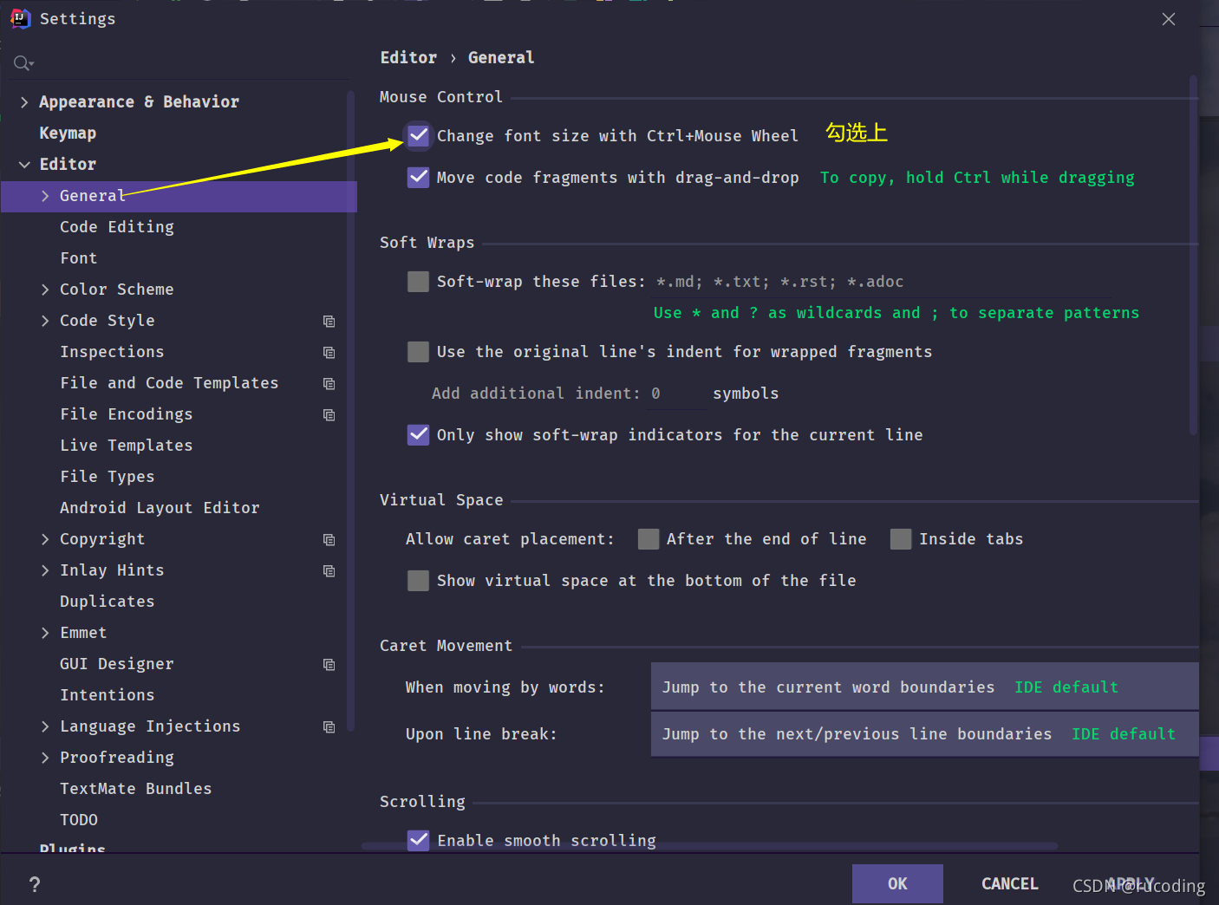Open the When moving by words dropdown
Screen dimensions: 1219x905
(924, 687)
